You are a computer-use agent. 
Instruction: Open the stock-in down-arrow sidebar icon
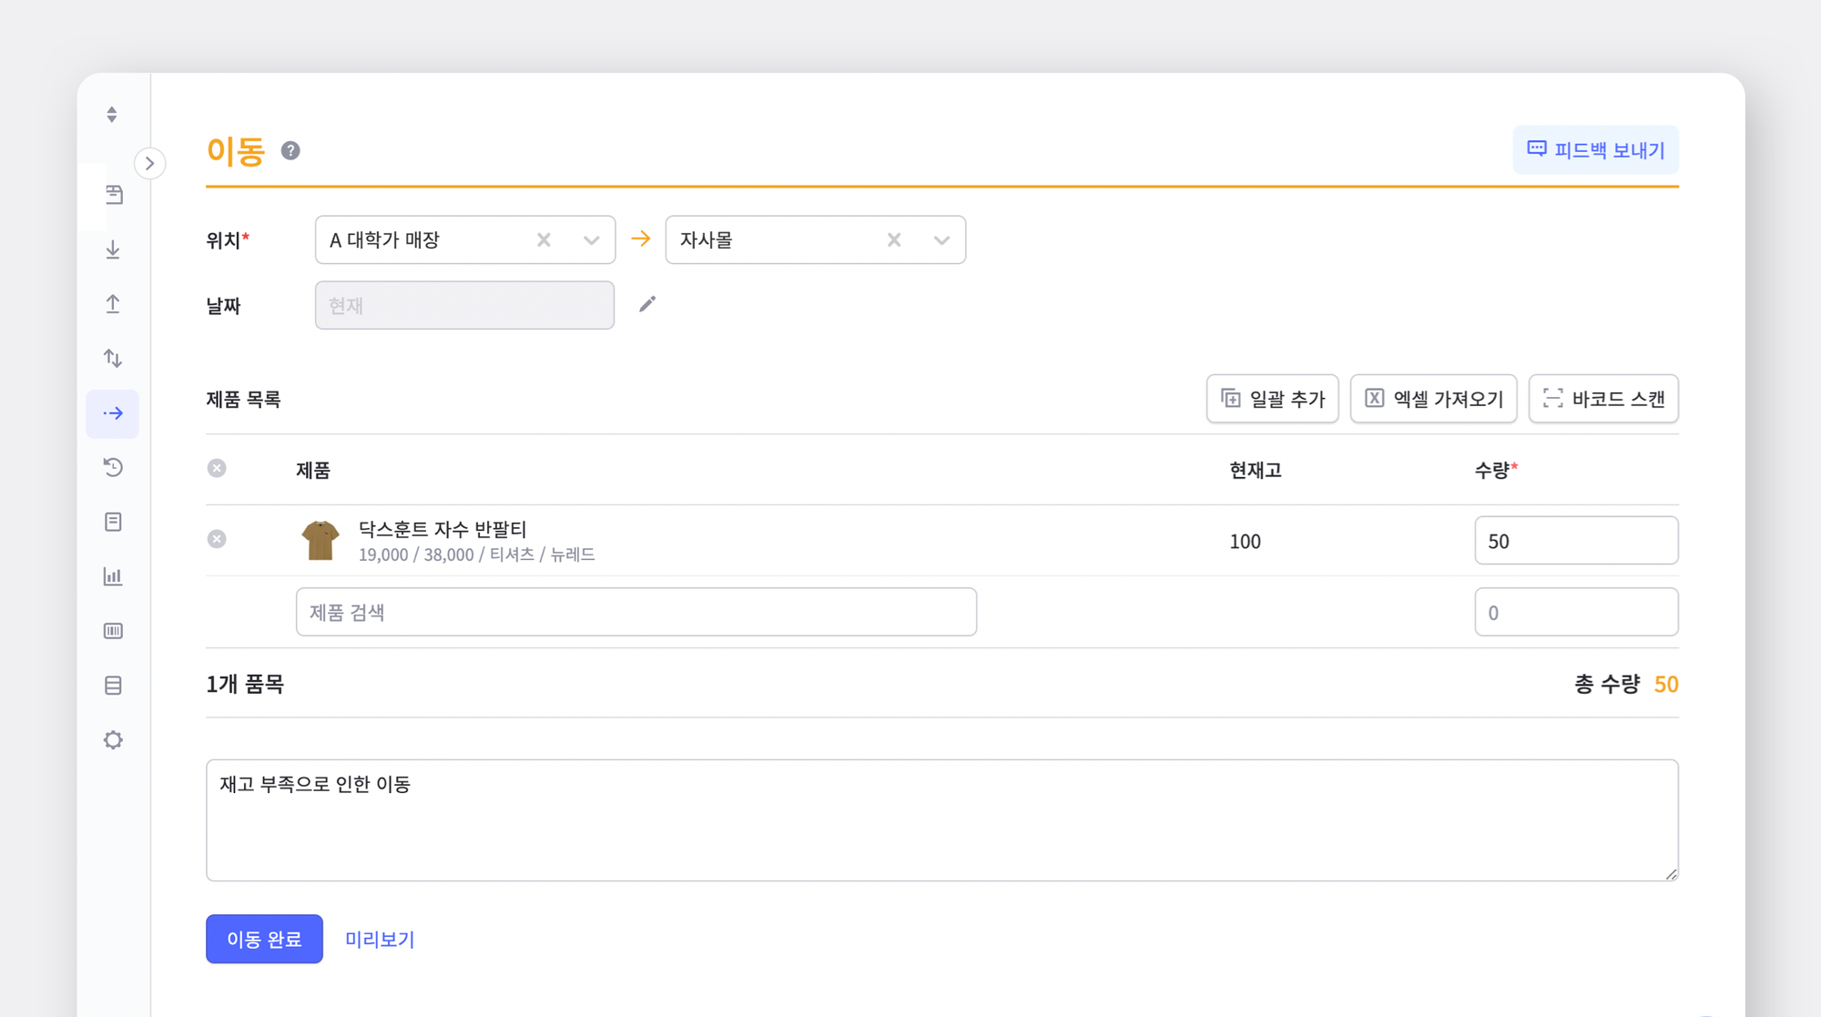(x=113, y=250)
